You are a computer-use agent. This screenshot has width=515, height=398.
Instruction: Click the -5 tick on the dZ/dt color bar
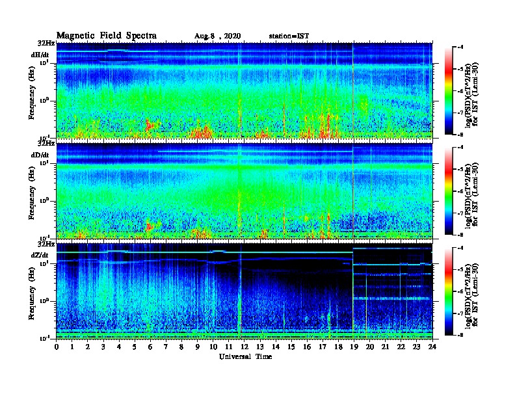click(461, 270)
